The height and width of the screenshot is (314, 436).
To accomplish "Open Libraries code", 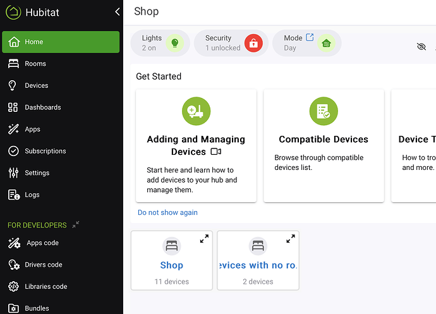I will 61,286.
